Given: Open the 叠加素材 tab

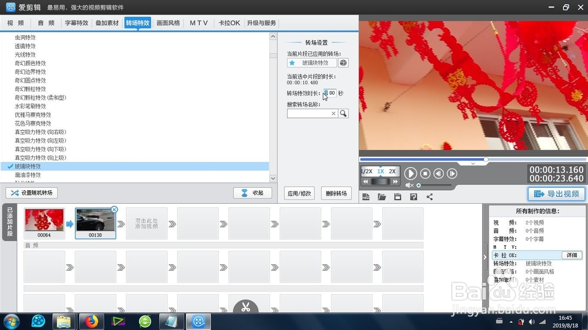Looking at the screenshot, I should (107, 23).
